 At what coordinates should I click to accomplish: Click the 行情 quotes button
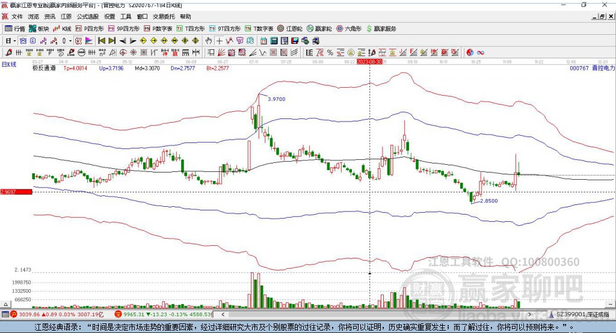point(15,29)
